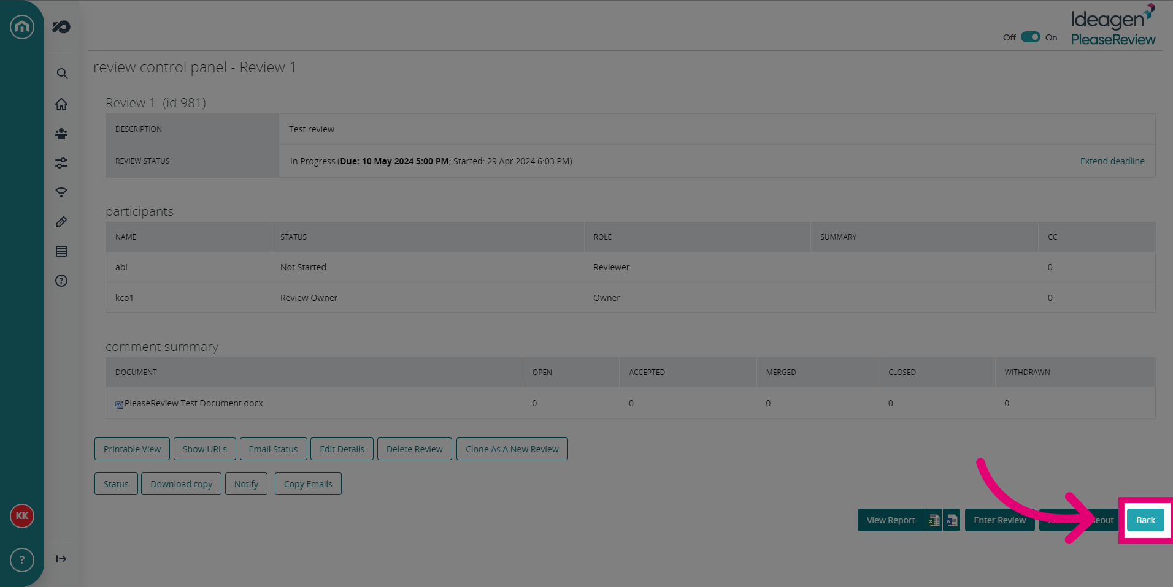Click the Extend deadline link
Image resolution: width=1173 pixels, height=587 pixels.
(x=1112, y=161)
